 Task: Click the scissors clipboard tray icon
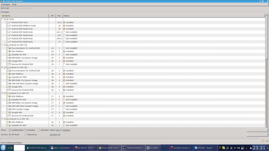pyautogui.click(x=231, y=148)
